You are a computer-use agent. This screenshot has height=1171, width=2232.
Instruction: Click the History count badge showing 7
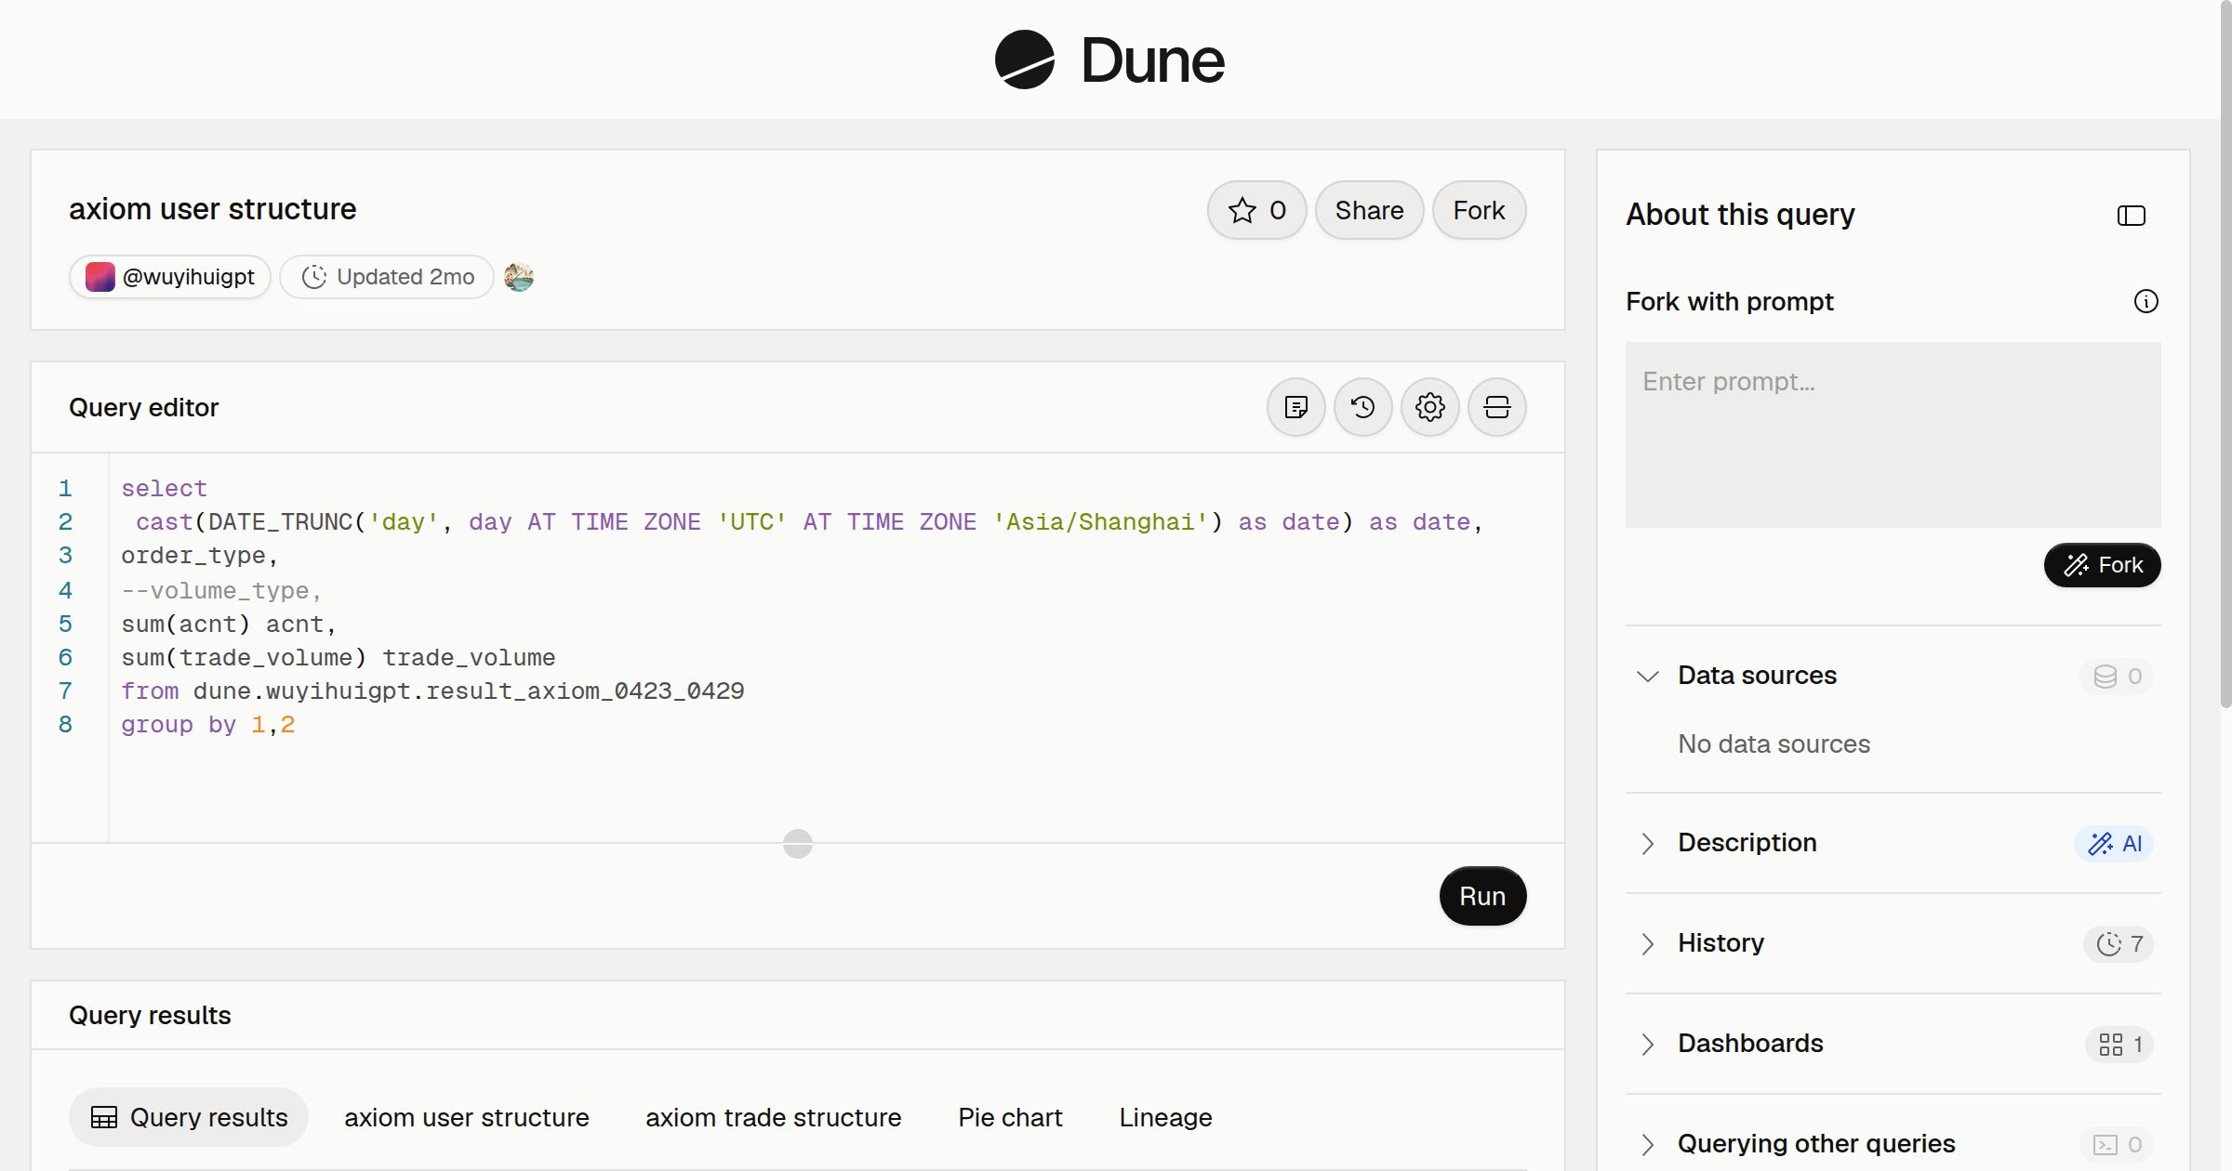click(2119, 944)
